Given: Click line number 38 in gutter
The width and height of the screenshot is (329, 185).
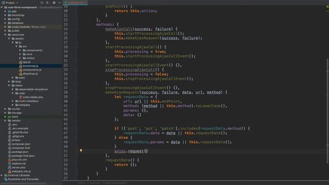Looking at the screenshot, I should click(65, 92).
